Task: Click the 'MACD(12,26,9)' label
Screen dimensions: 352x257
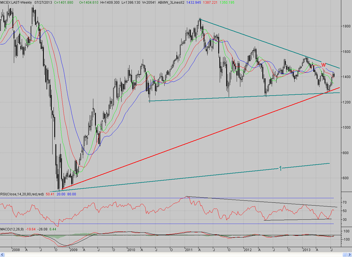Action: [x=11, y=229]
